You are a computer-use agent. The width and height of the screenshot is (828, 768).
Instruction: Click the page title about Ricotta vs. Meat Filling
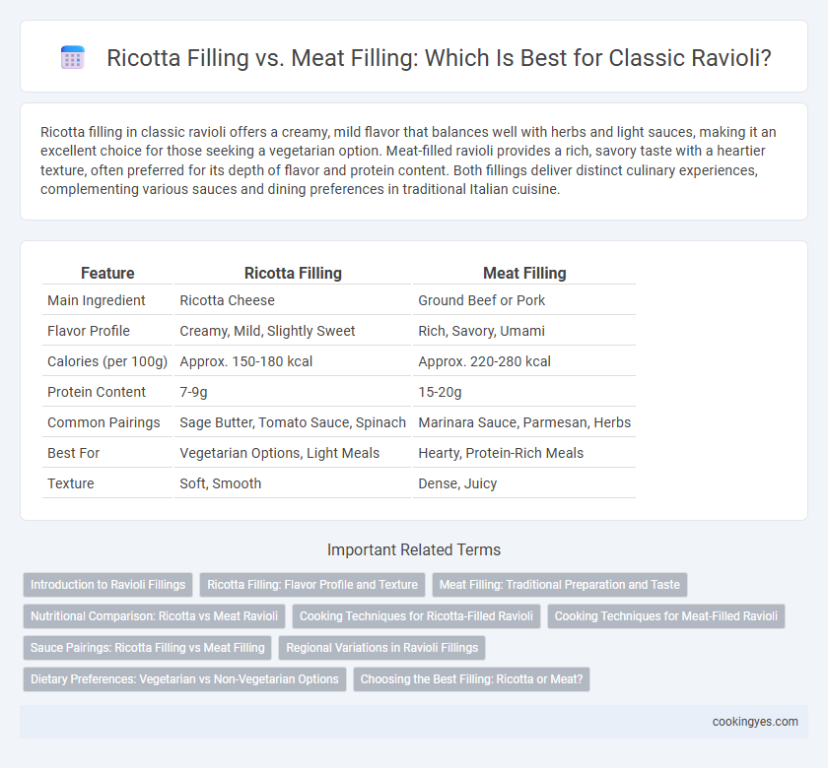(x=439, y=58)
